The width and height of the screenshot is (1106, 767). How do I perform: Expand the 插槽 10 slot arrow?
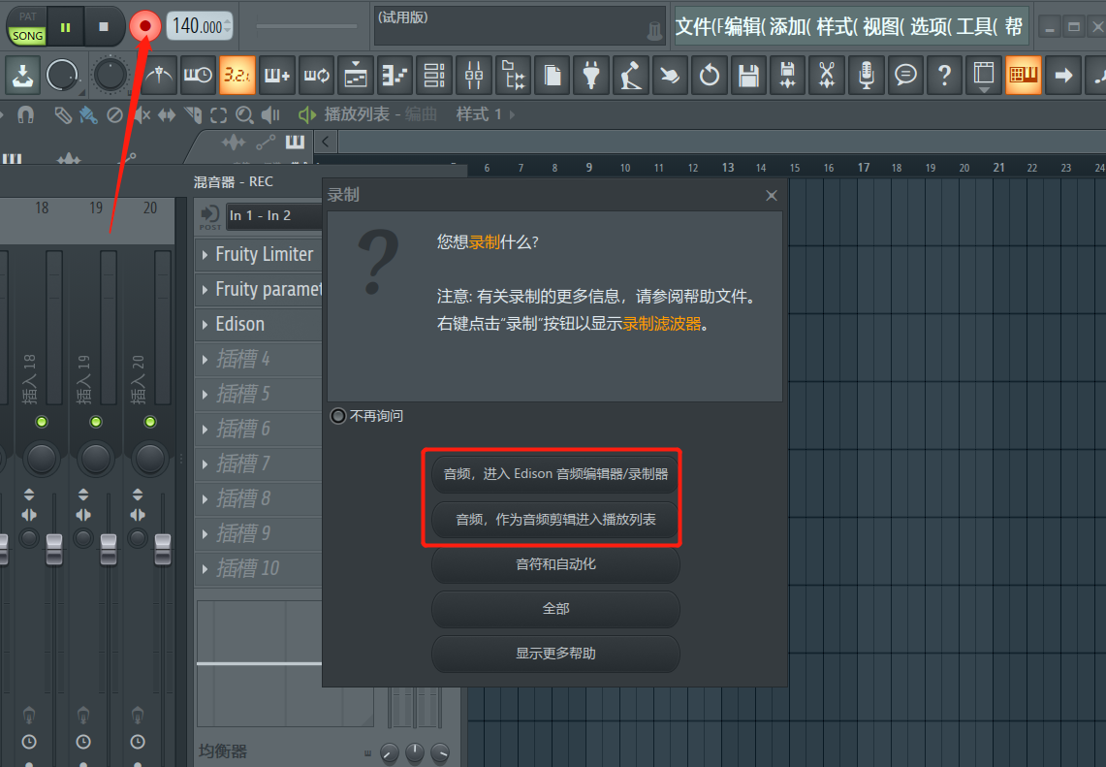coord(205,569)
